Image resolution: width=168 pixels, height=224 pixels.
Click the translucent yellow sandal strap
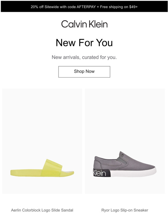(x=52, y=168)
